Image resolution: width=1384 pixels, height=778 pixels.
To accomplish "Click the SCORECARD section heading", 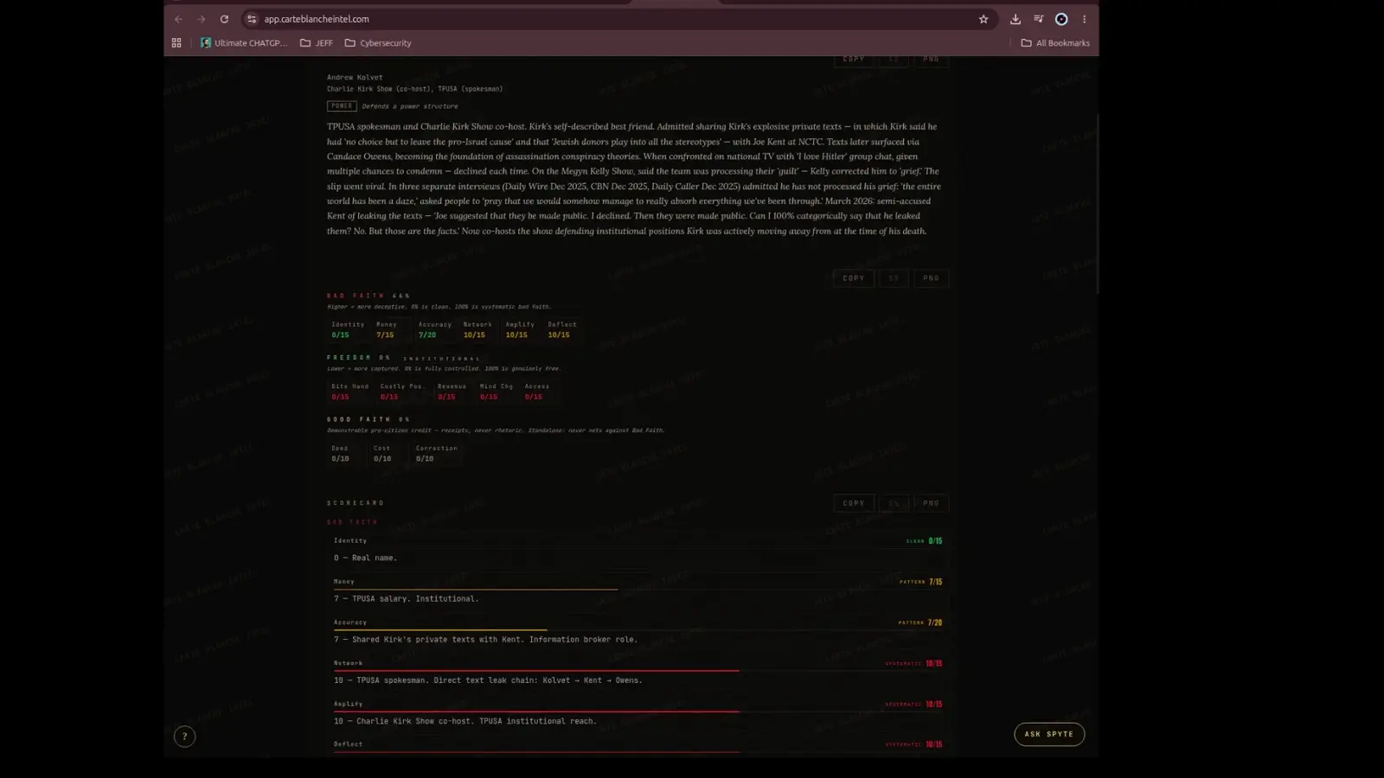I will (356, 503).
